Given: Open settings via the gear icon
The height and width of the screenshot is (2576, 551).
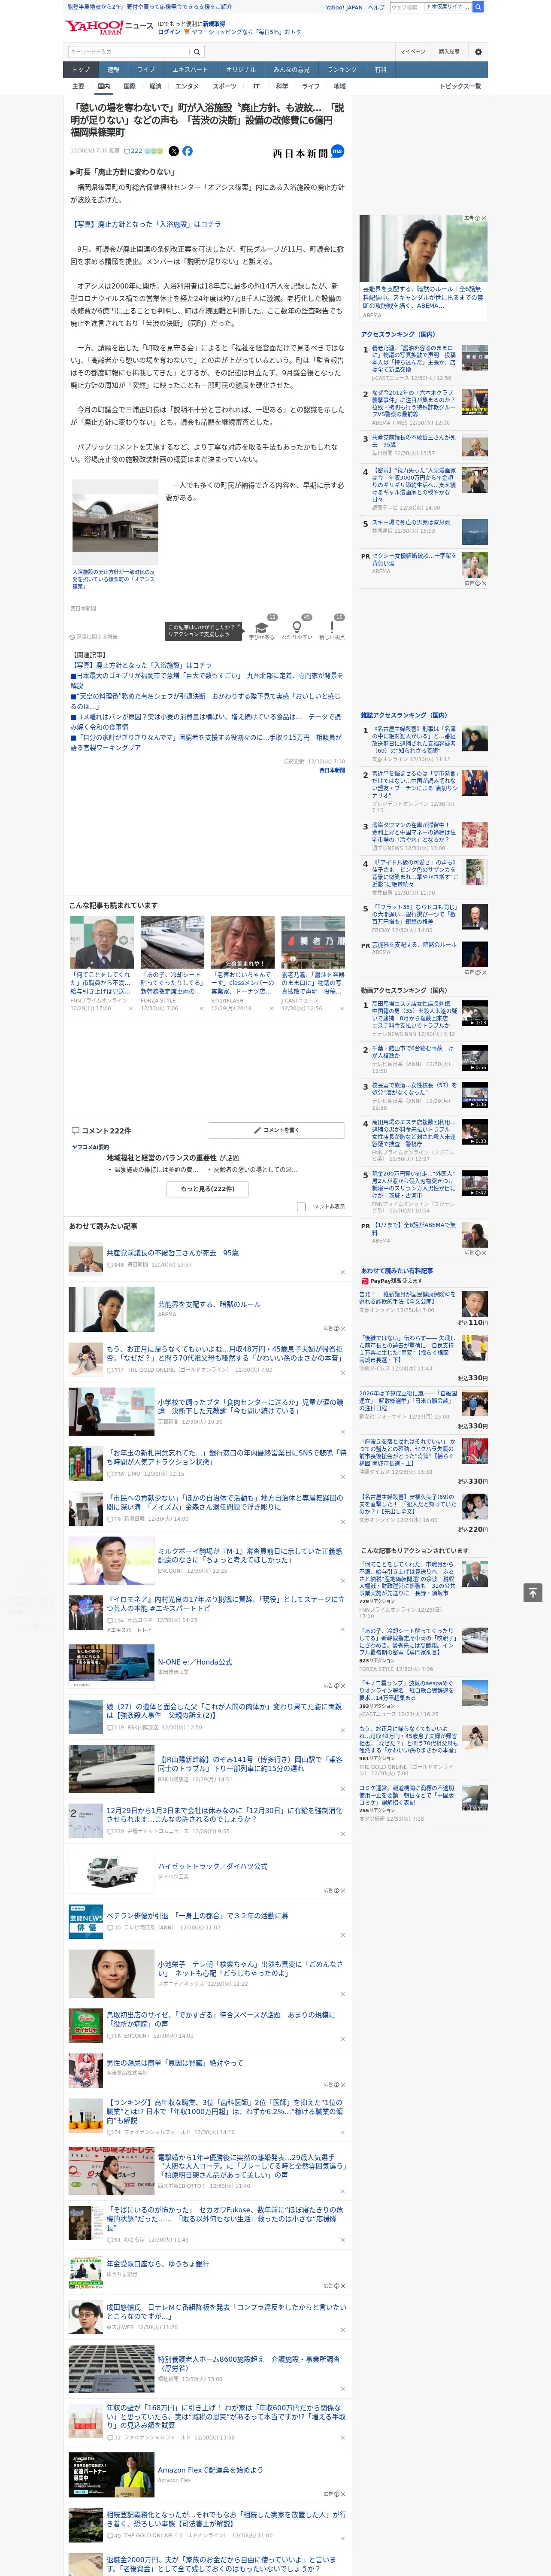Looking at the screenshot, I should 478,52.
